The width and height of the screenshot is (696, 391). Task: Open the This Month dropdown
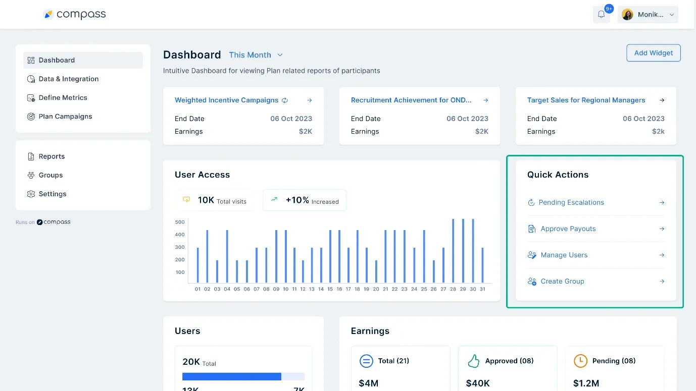click(256, 55)
